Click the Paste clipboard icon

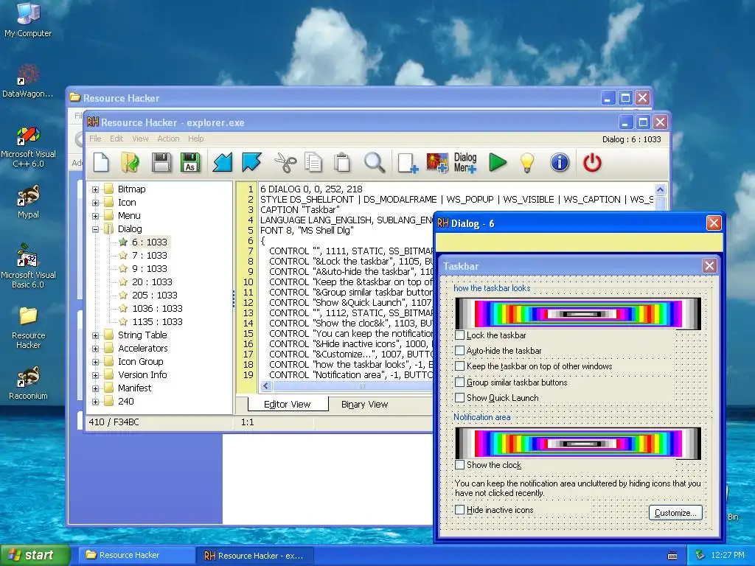[x=342, y=163]
